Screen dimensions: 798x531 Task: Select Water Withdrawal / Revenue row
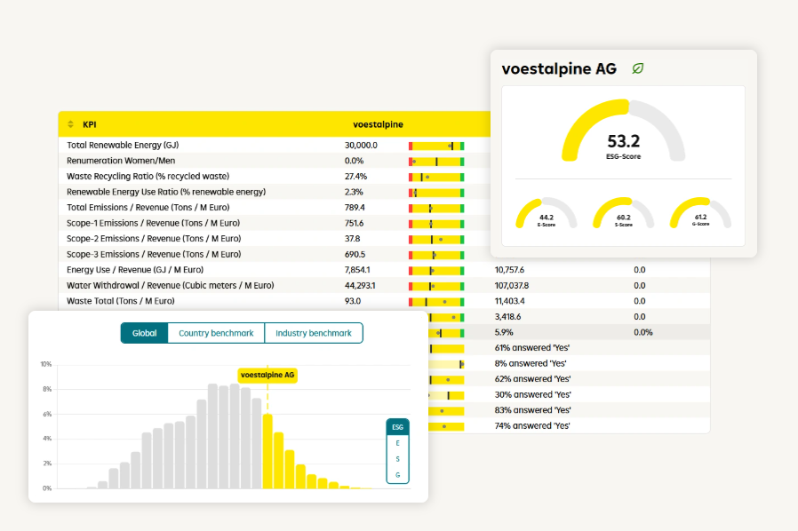[x=384, y=285]
